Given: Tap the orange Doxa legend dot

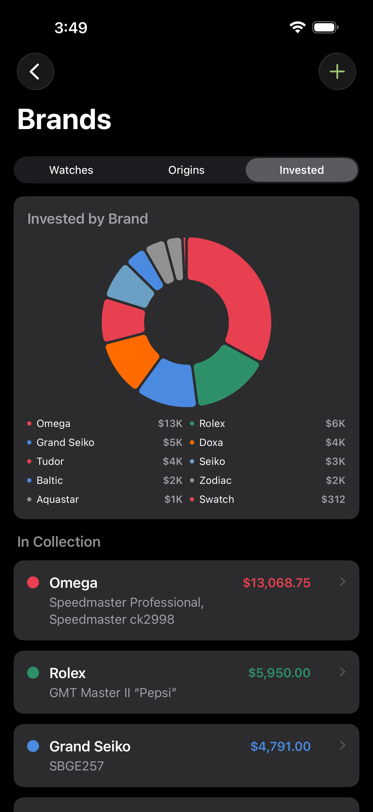Looking at the screenshot, I should (192, 442).
